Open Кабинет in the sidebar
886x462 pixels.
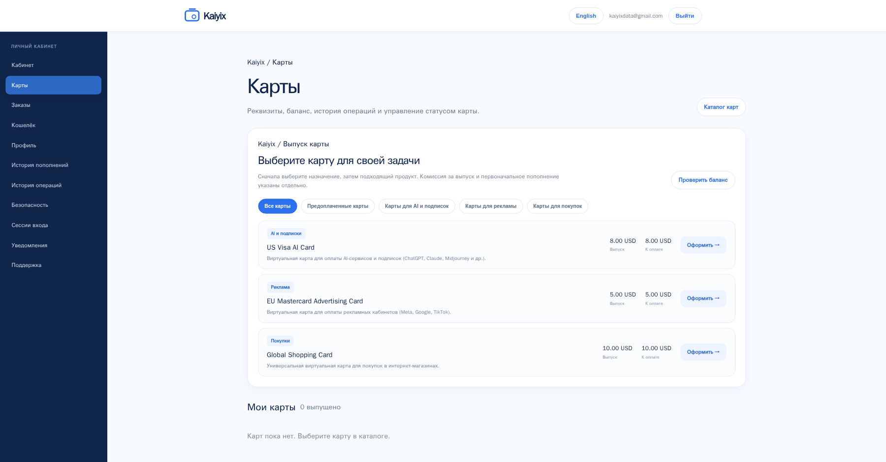[53, 65]
